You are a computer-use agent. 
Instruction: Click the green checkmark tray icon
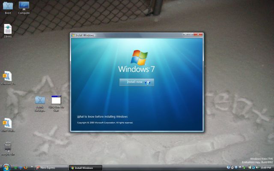(x=244, y=168)
